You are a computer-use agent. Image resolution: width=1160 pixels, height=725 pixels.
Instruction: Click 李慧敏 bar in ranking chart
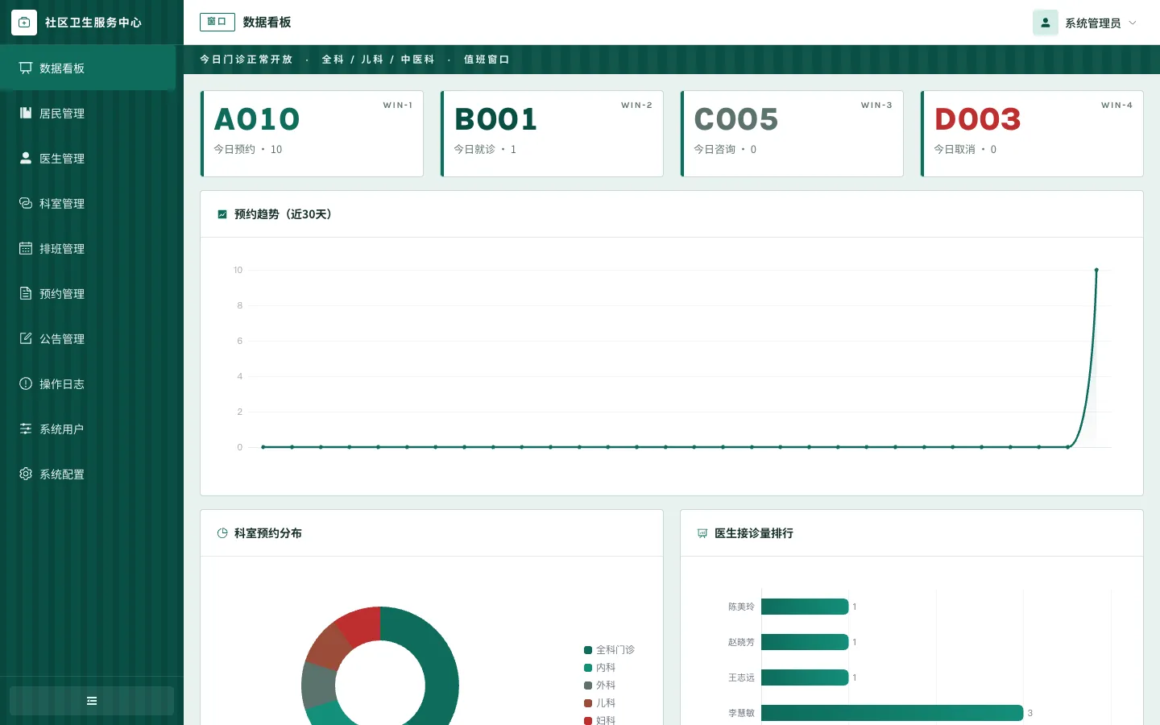893,713
